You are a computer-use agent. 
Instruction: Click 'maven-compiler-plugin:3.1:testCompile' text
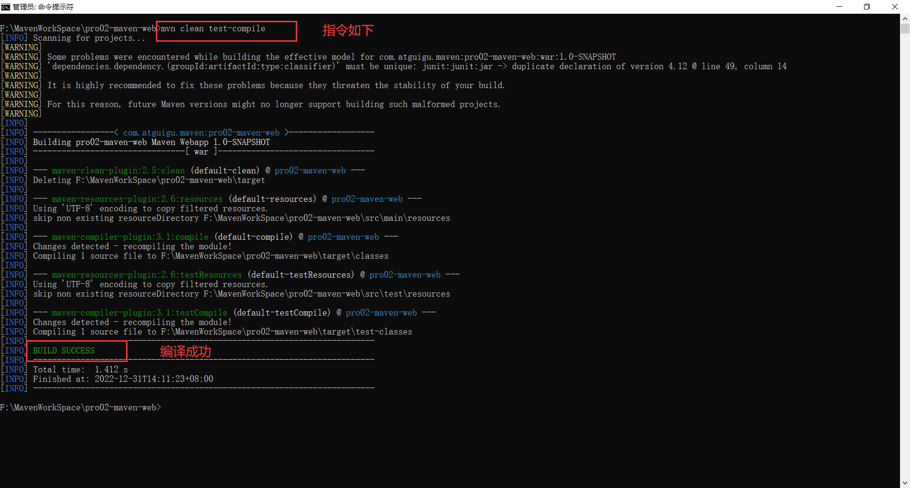[140, 313]
